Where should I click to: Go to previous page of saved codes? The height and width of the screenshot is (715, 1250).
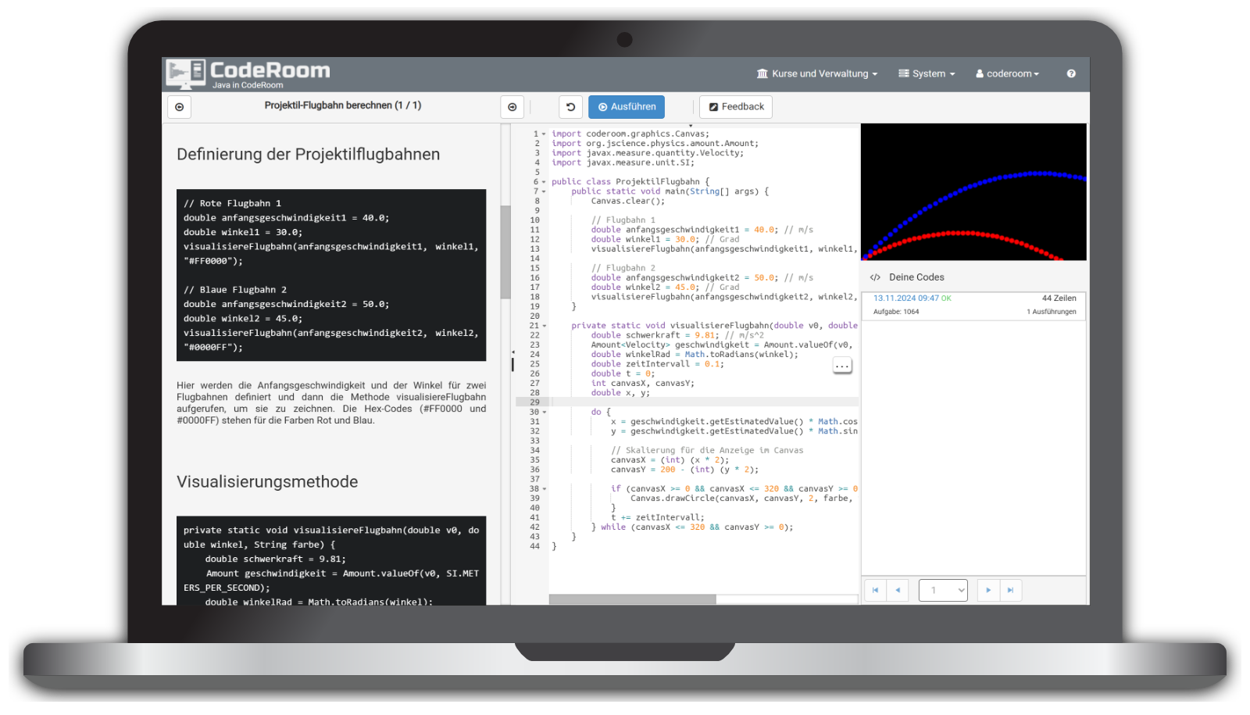pyautogui.click(x=898, y=590)
